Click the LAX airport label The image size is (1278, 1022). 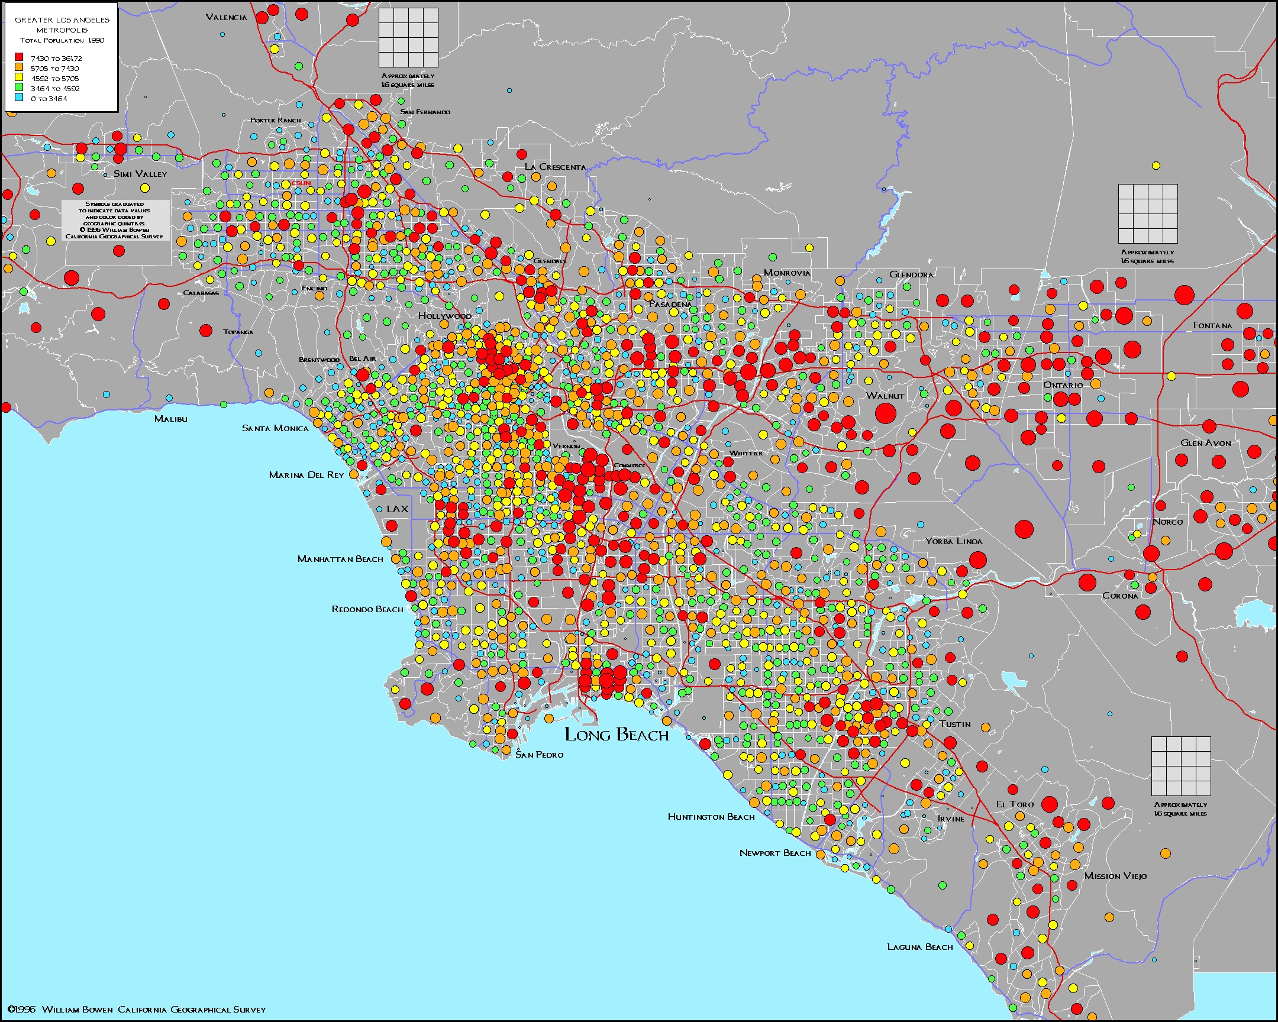[x=397, y=509]
